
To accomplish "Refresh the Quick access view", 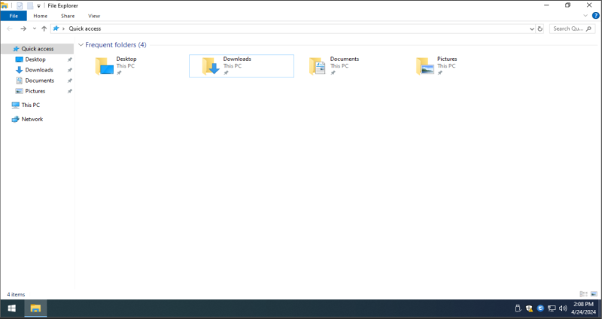I will [x=540, y=29].
